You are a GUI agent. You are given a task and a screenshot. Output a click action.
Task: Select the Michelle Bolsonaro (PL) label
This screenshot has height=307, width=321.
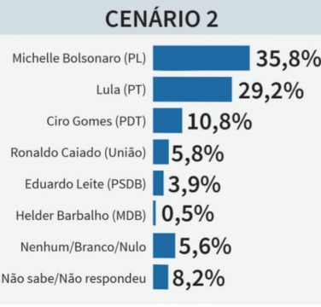[x=79, y=59]
